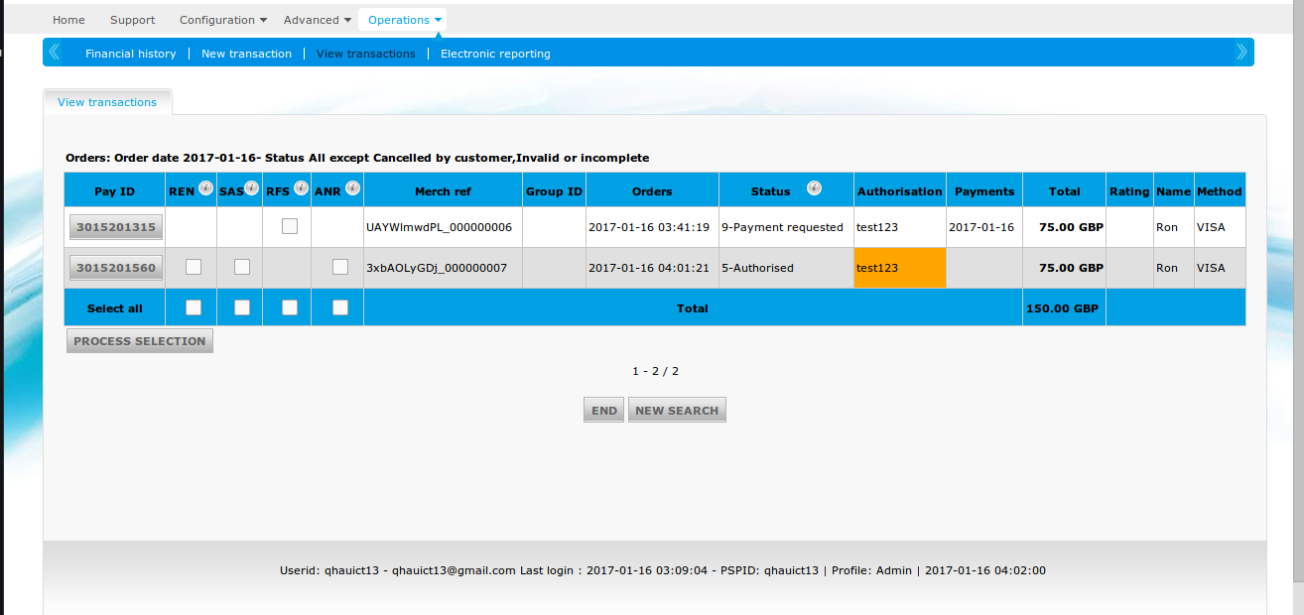Click the info icon next to SAS
Viewport: 1304px width, 615px height.
tap(252, 188)
